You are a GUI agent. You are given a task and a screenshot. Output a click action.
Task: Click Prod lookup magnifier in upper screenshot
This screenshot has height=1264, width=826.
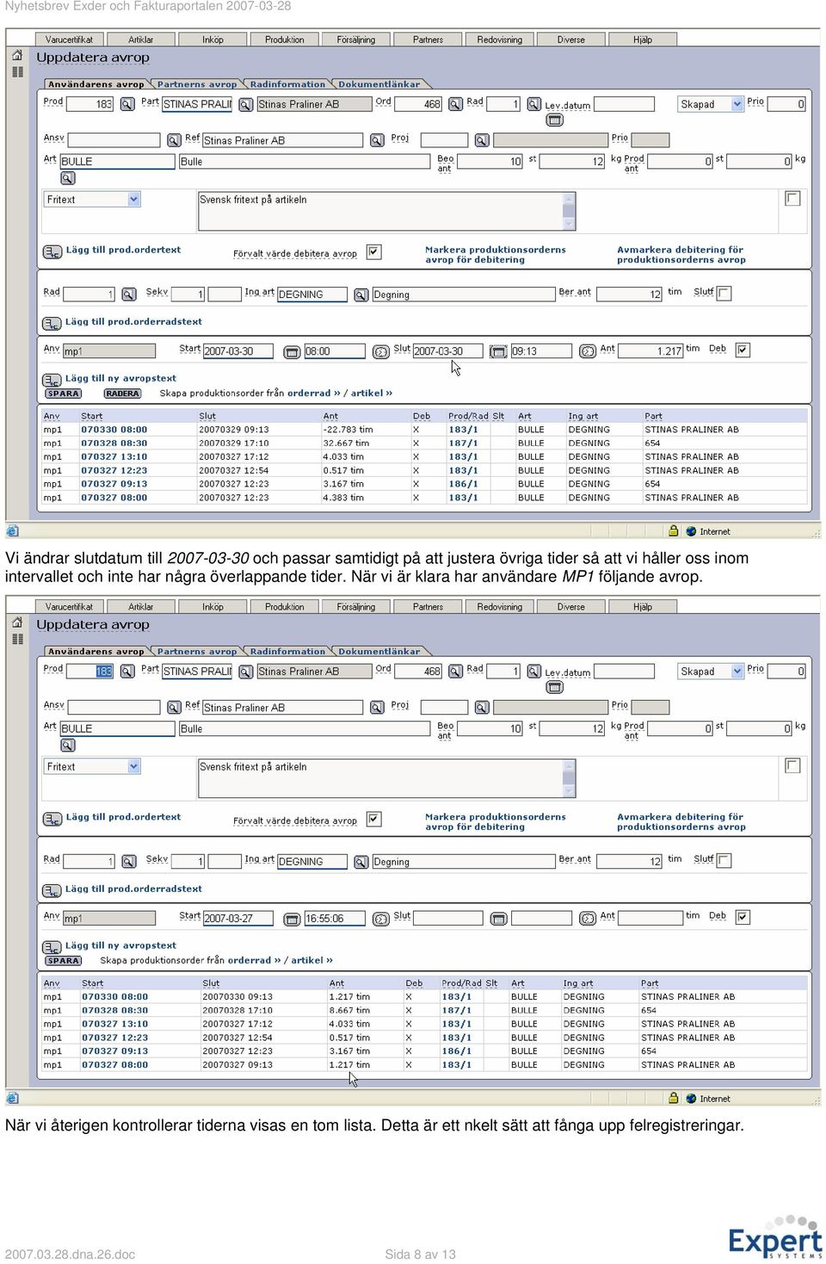pos(127,104)
